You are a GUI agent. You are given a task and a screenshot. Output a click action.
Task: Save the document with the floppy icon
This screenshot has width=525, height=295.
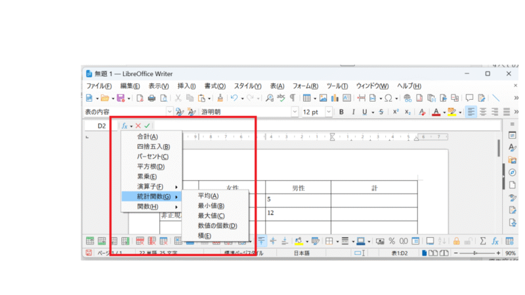[121, 98]
